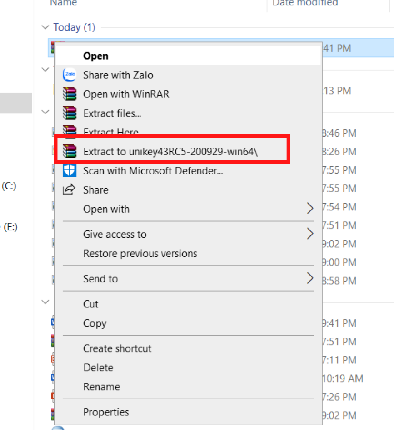Click the Name column header

click(x=64, y=3)
